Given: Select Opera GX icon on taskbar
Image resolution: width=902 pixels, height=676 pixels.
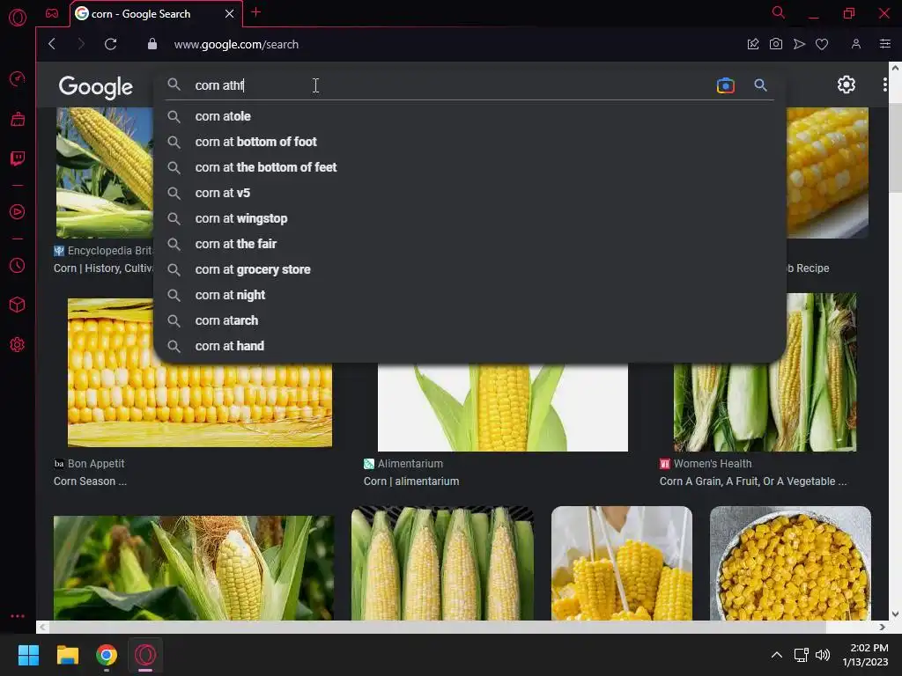Looking at the screenshot, I should click(145, 655).
